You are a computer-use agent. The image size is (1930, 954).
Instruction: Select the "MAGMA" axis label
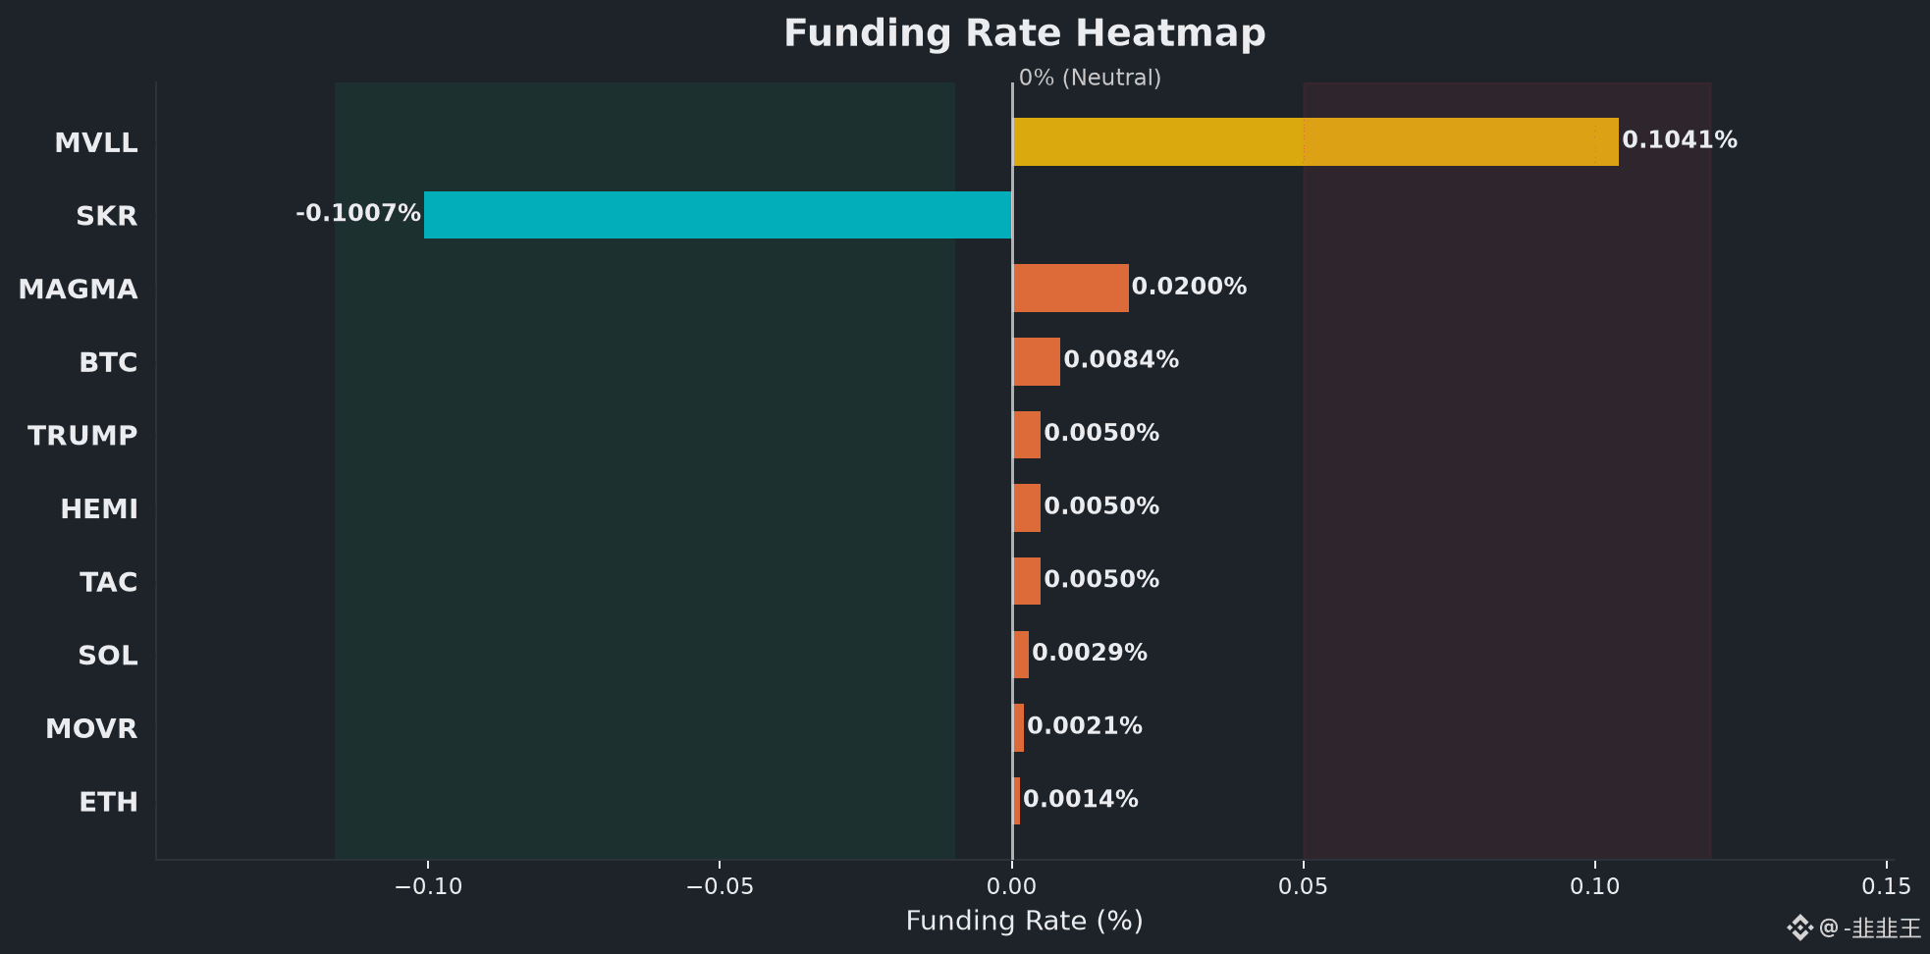(79, 290)
